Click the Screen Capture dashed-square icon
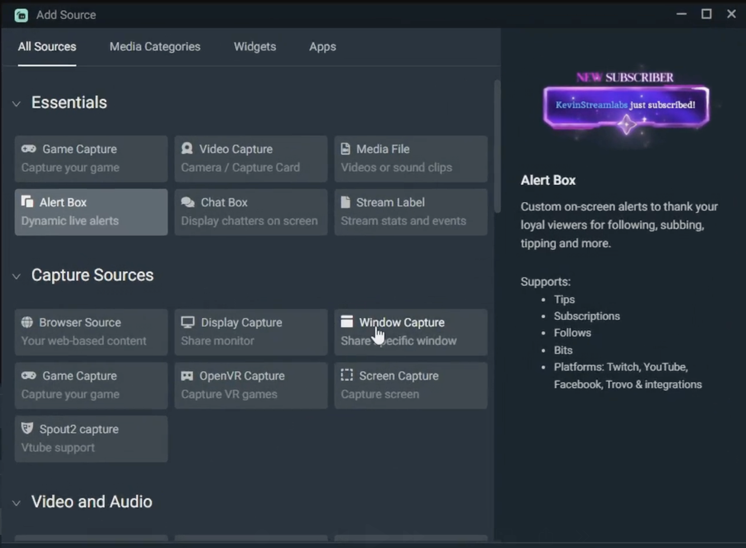 (x=347, y=375)
